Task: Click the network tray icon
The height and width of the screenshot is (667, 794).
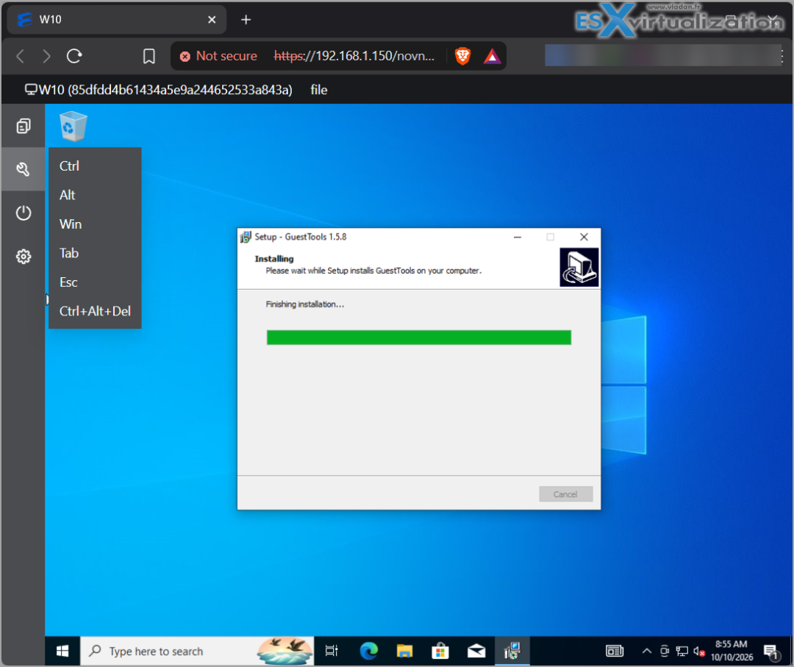Action: tap(682, 652)
